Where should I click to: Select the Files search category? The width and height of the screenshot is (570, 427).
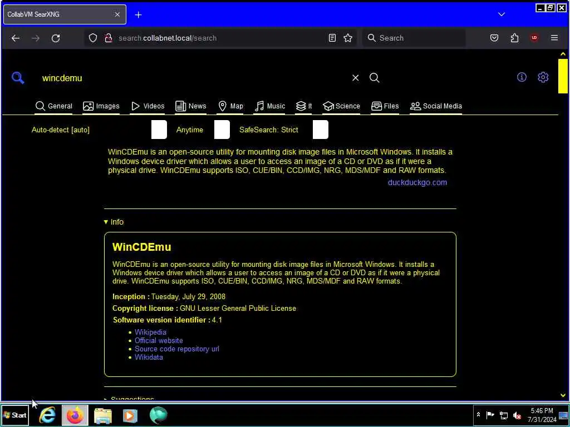(x=385, y=106)
